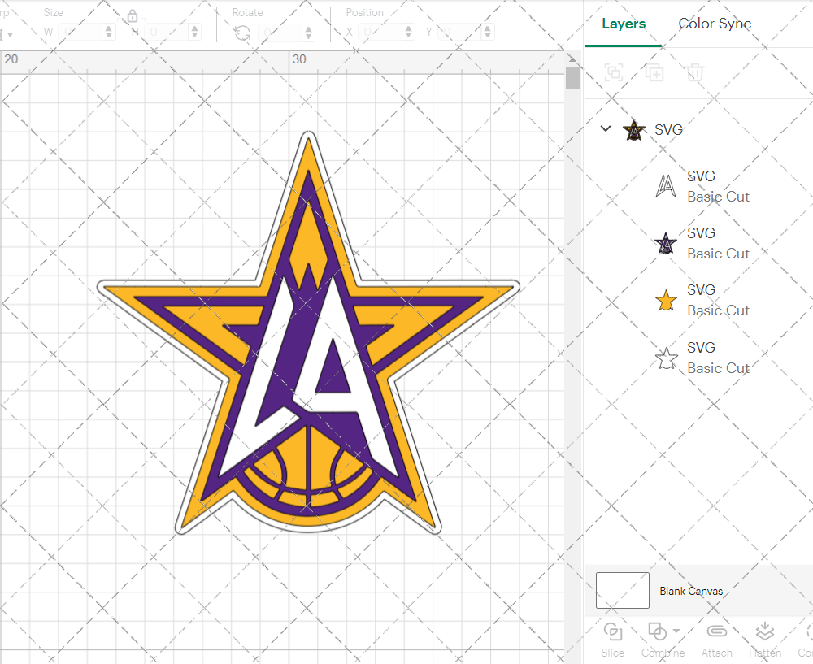813x664 pixels.
Task: Select the star logo on canvas
Action: point(308,332)
